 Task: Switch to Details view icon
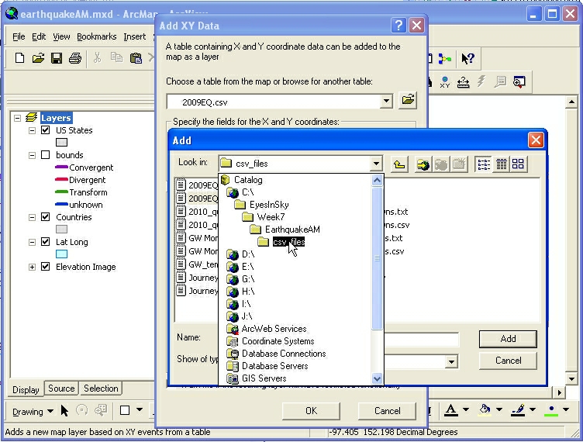(502, 164)
